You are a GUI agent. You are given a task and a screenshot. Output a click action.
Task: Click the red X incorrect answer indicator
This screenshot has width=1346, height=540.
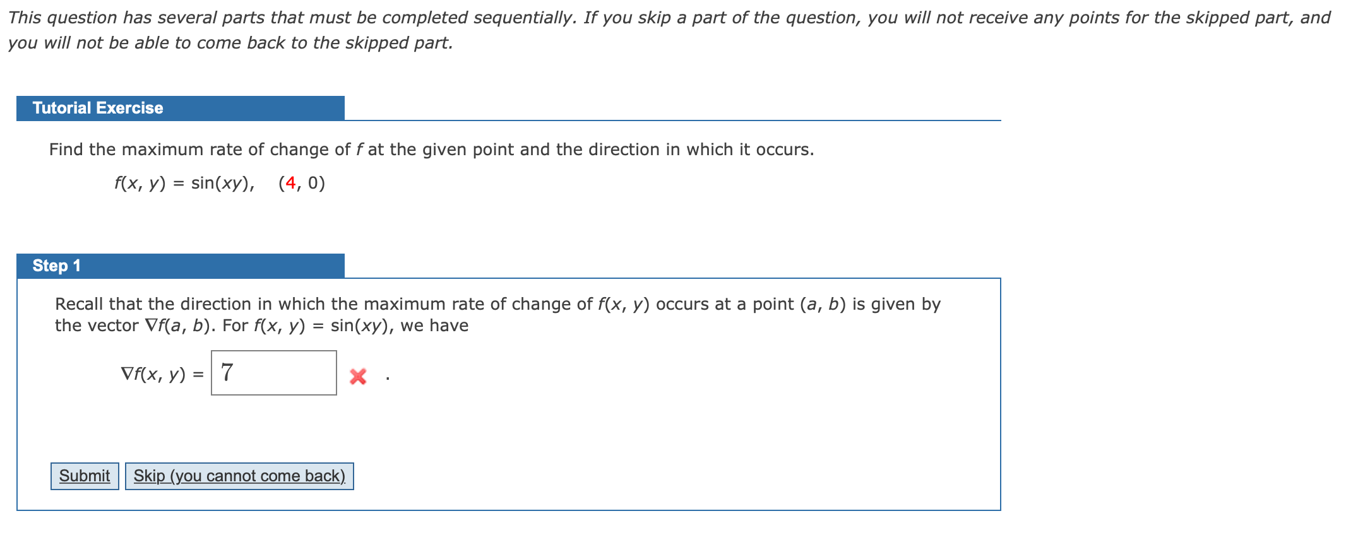(357, 376)
